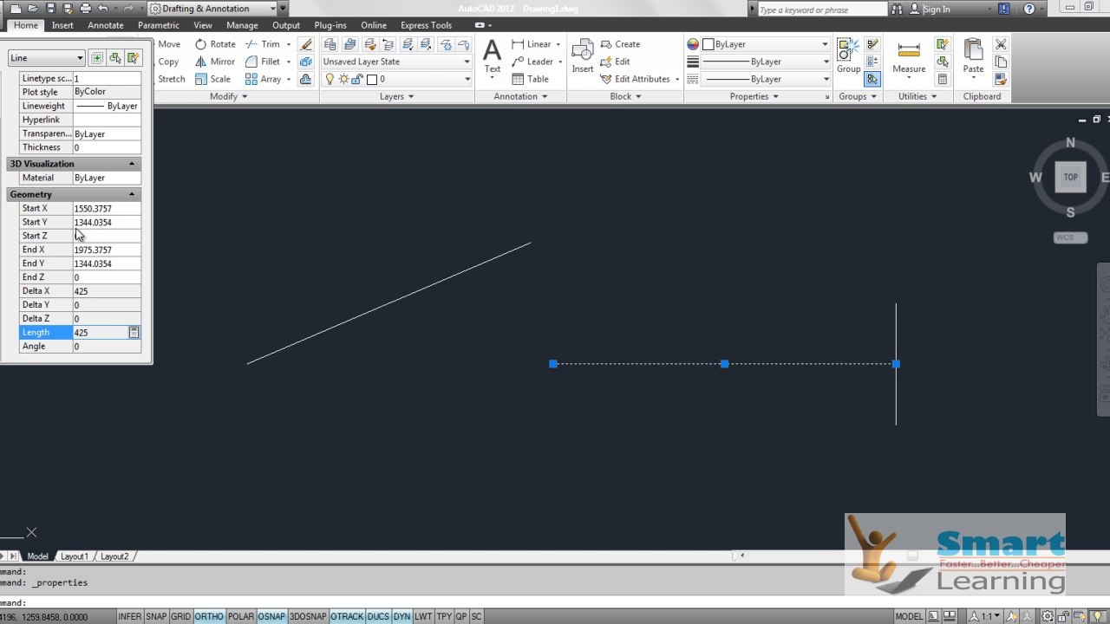This screenshot has height=624, width=1110.
Task: Toggle GRID display in status bar
Action: [x=180, y=616]
